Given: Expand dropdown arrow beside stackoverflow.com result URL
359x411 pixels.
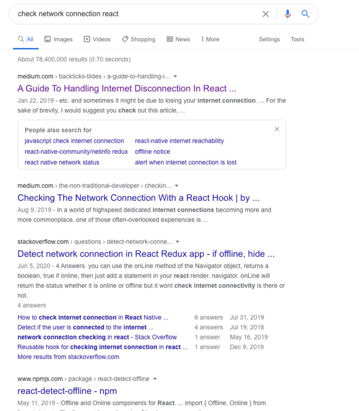Looking at the screenshot, I should [178, 242].
